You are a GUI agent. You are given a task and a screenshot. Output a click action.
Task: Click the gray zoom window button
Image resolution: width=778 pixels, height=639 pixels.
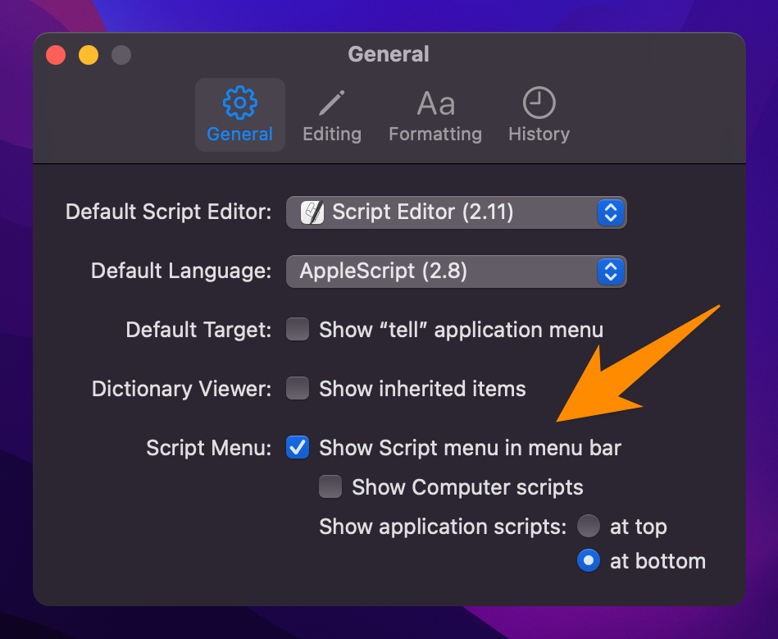point(121,55)
